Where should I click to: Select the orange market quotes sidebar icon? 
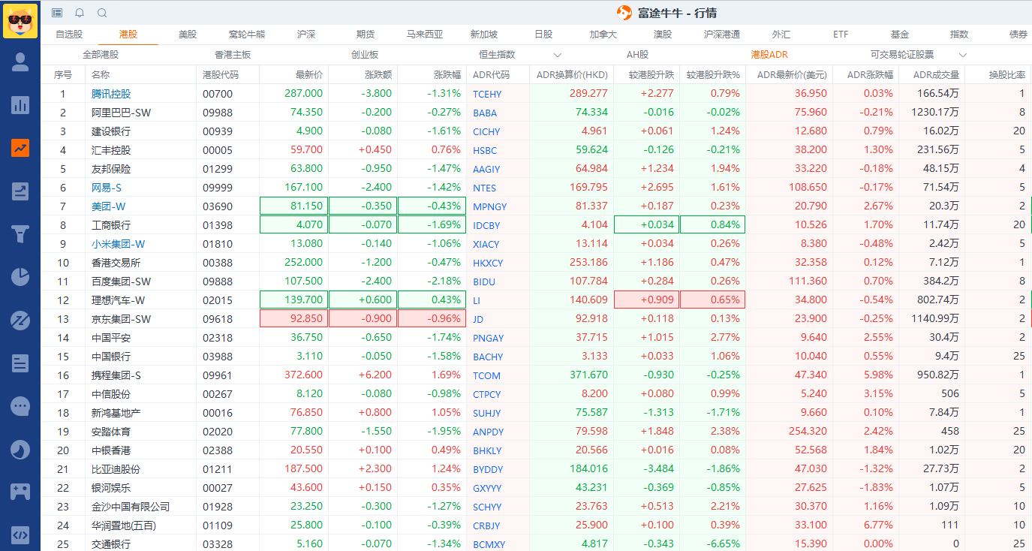pyautogui.click(x=20, y=148)
